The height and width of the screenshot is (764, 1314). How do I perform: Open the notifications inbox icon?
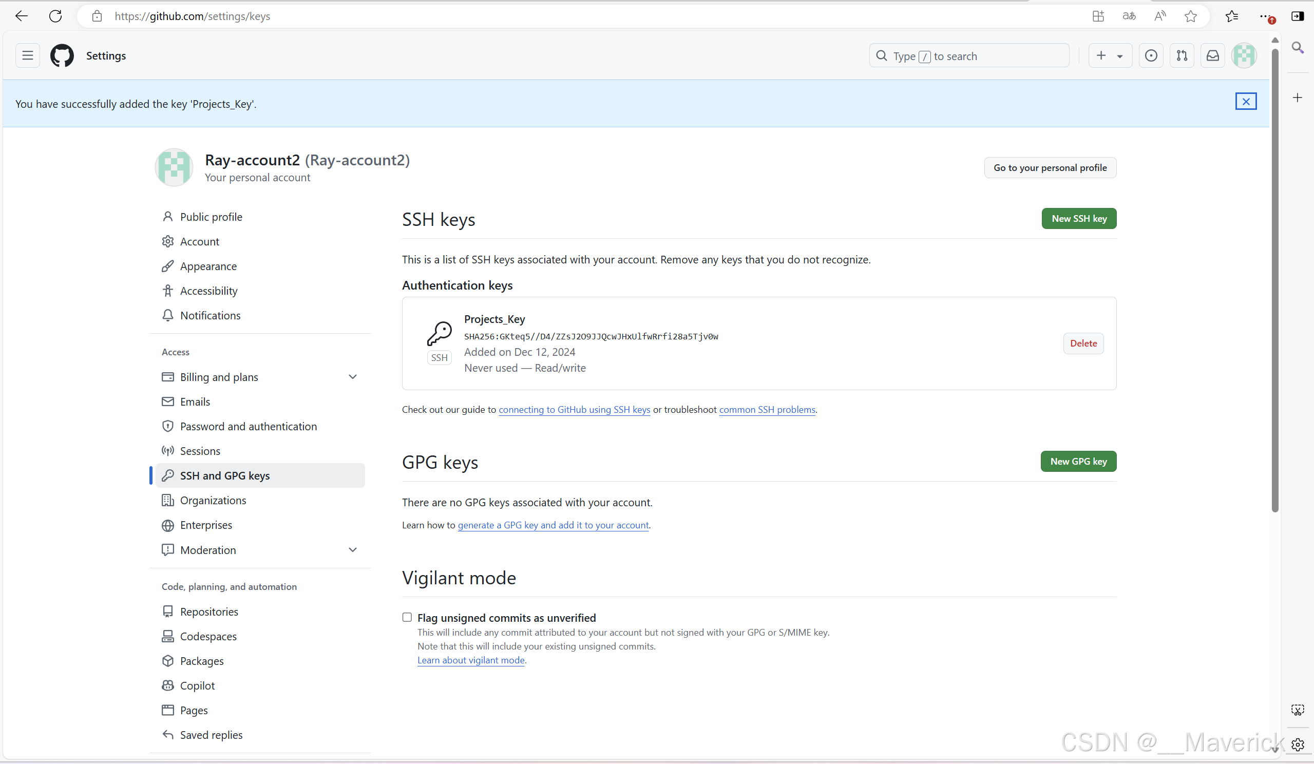click(x=1212, y=56)
